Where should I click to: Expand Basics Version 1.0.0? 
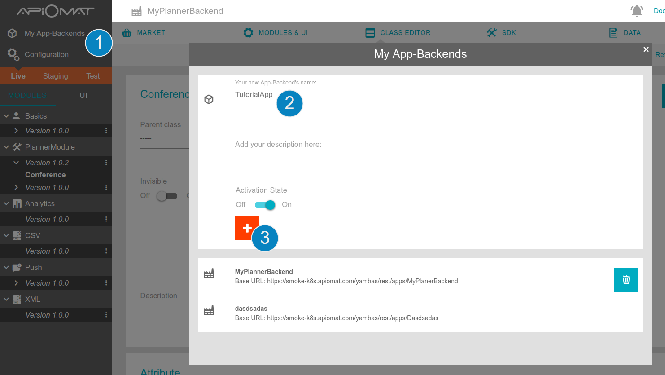(x=16, y=131)
